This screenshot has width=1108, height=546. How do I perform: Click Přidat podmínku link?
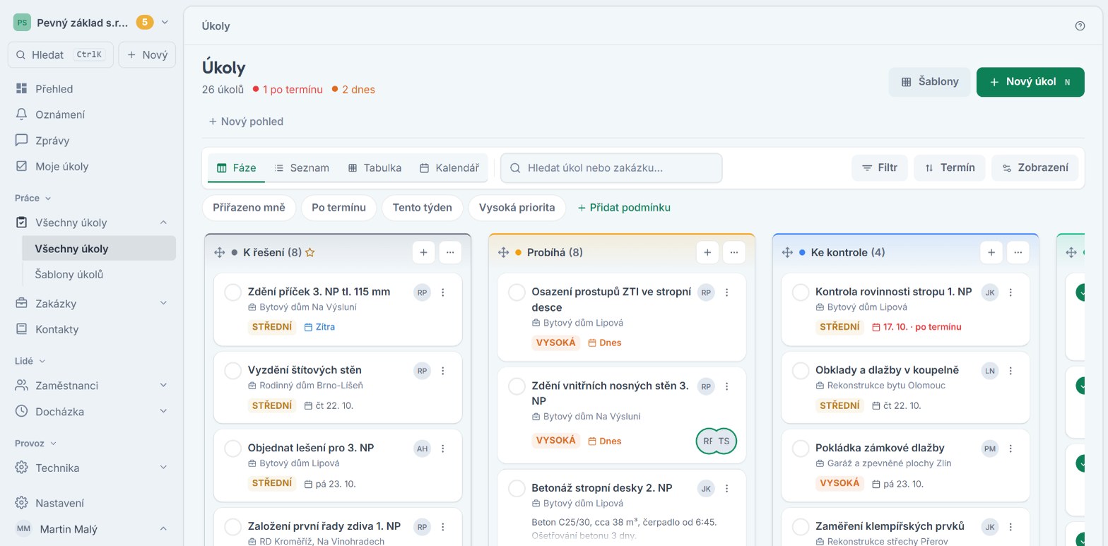click(624, 208)
